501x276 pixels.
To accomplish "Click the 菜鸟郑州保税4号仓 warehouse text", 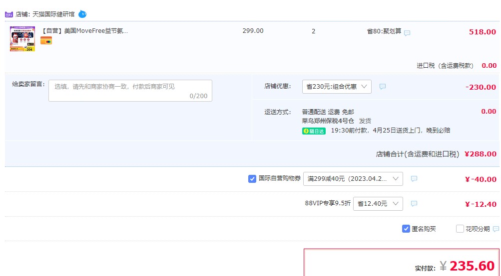I will tap(328, 121).
